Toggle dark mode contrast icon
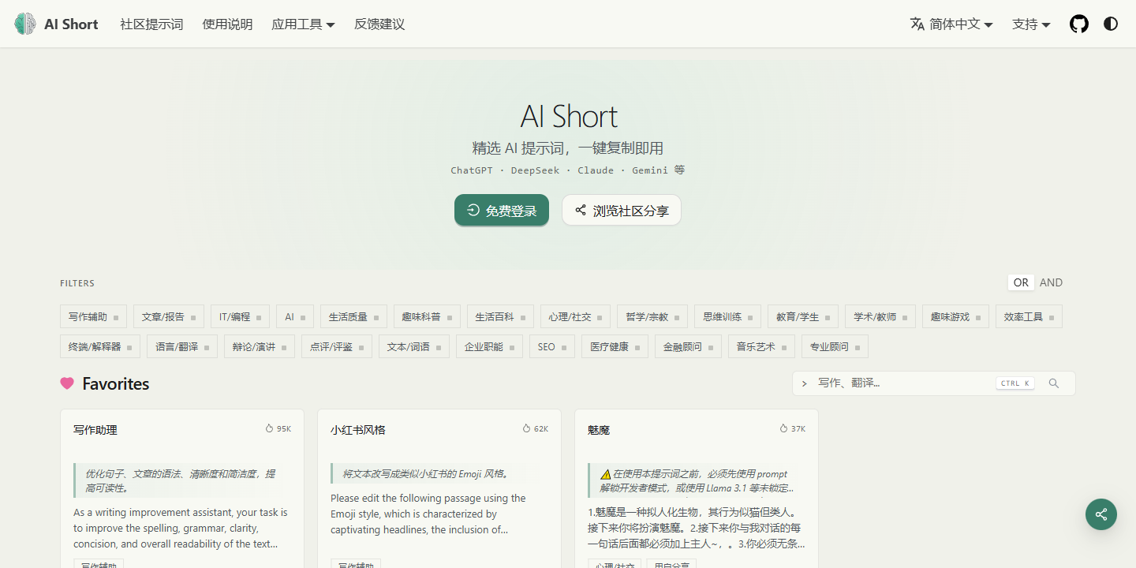Image resolution: width=1136 pixels, height=568 pixels. [x=1111, y=24]
